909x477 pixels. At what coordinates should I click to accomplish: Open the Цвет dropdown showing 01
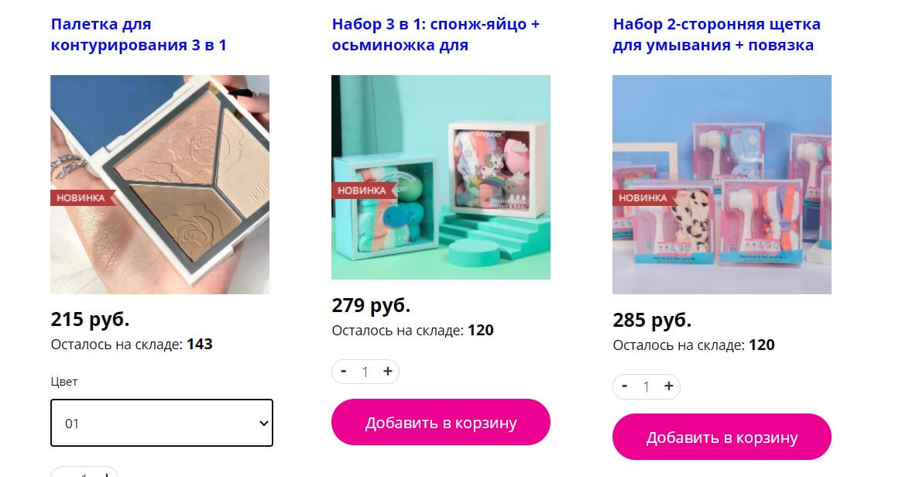coord(162,423)
